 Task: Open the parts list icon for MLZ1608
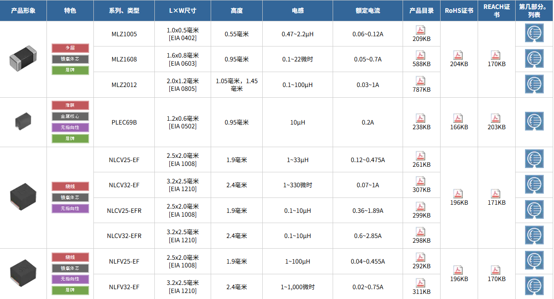click(x=534, y=59)
